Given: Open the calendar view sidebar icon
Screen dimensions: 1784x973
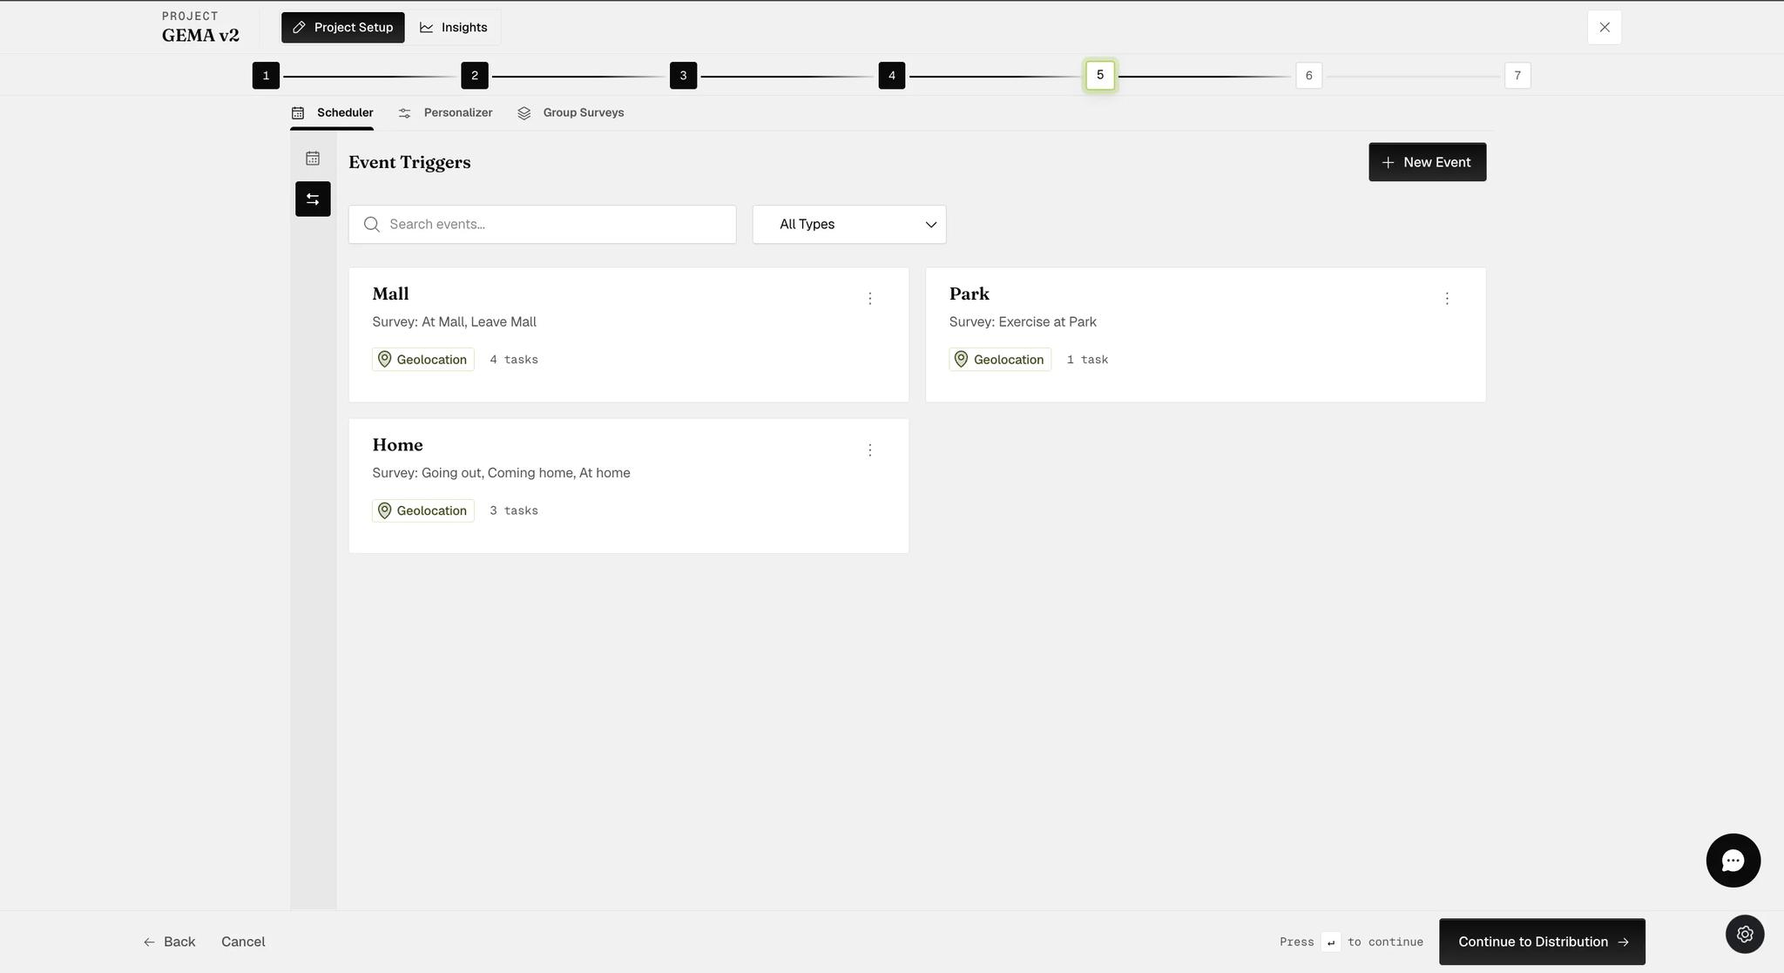Looking at the screenshot, I should point(313,159).
